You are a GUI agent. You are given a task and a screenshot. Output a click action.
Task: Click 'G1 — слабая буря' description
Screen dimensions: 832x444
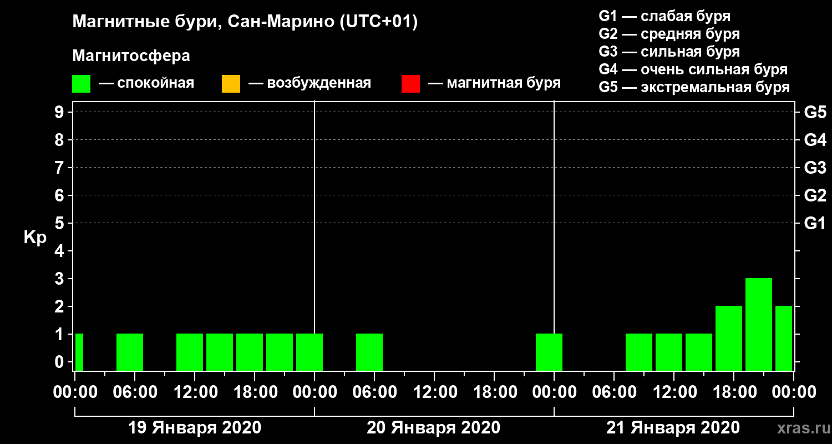(x=664, y=16)
